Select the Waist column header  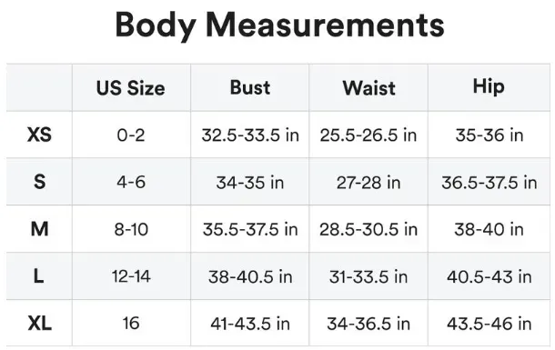(x=368, y=88)
